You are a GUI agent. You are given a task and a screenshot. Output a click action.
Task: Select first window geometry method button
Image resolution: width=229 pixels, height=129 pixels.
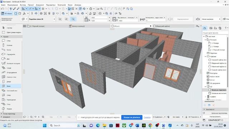click(60, 19)
